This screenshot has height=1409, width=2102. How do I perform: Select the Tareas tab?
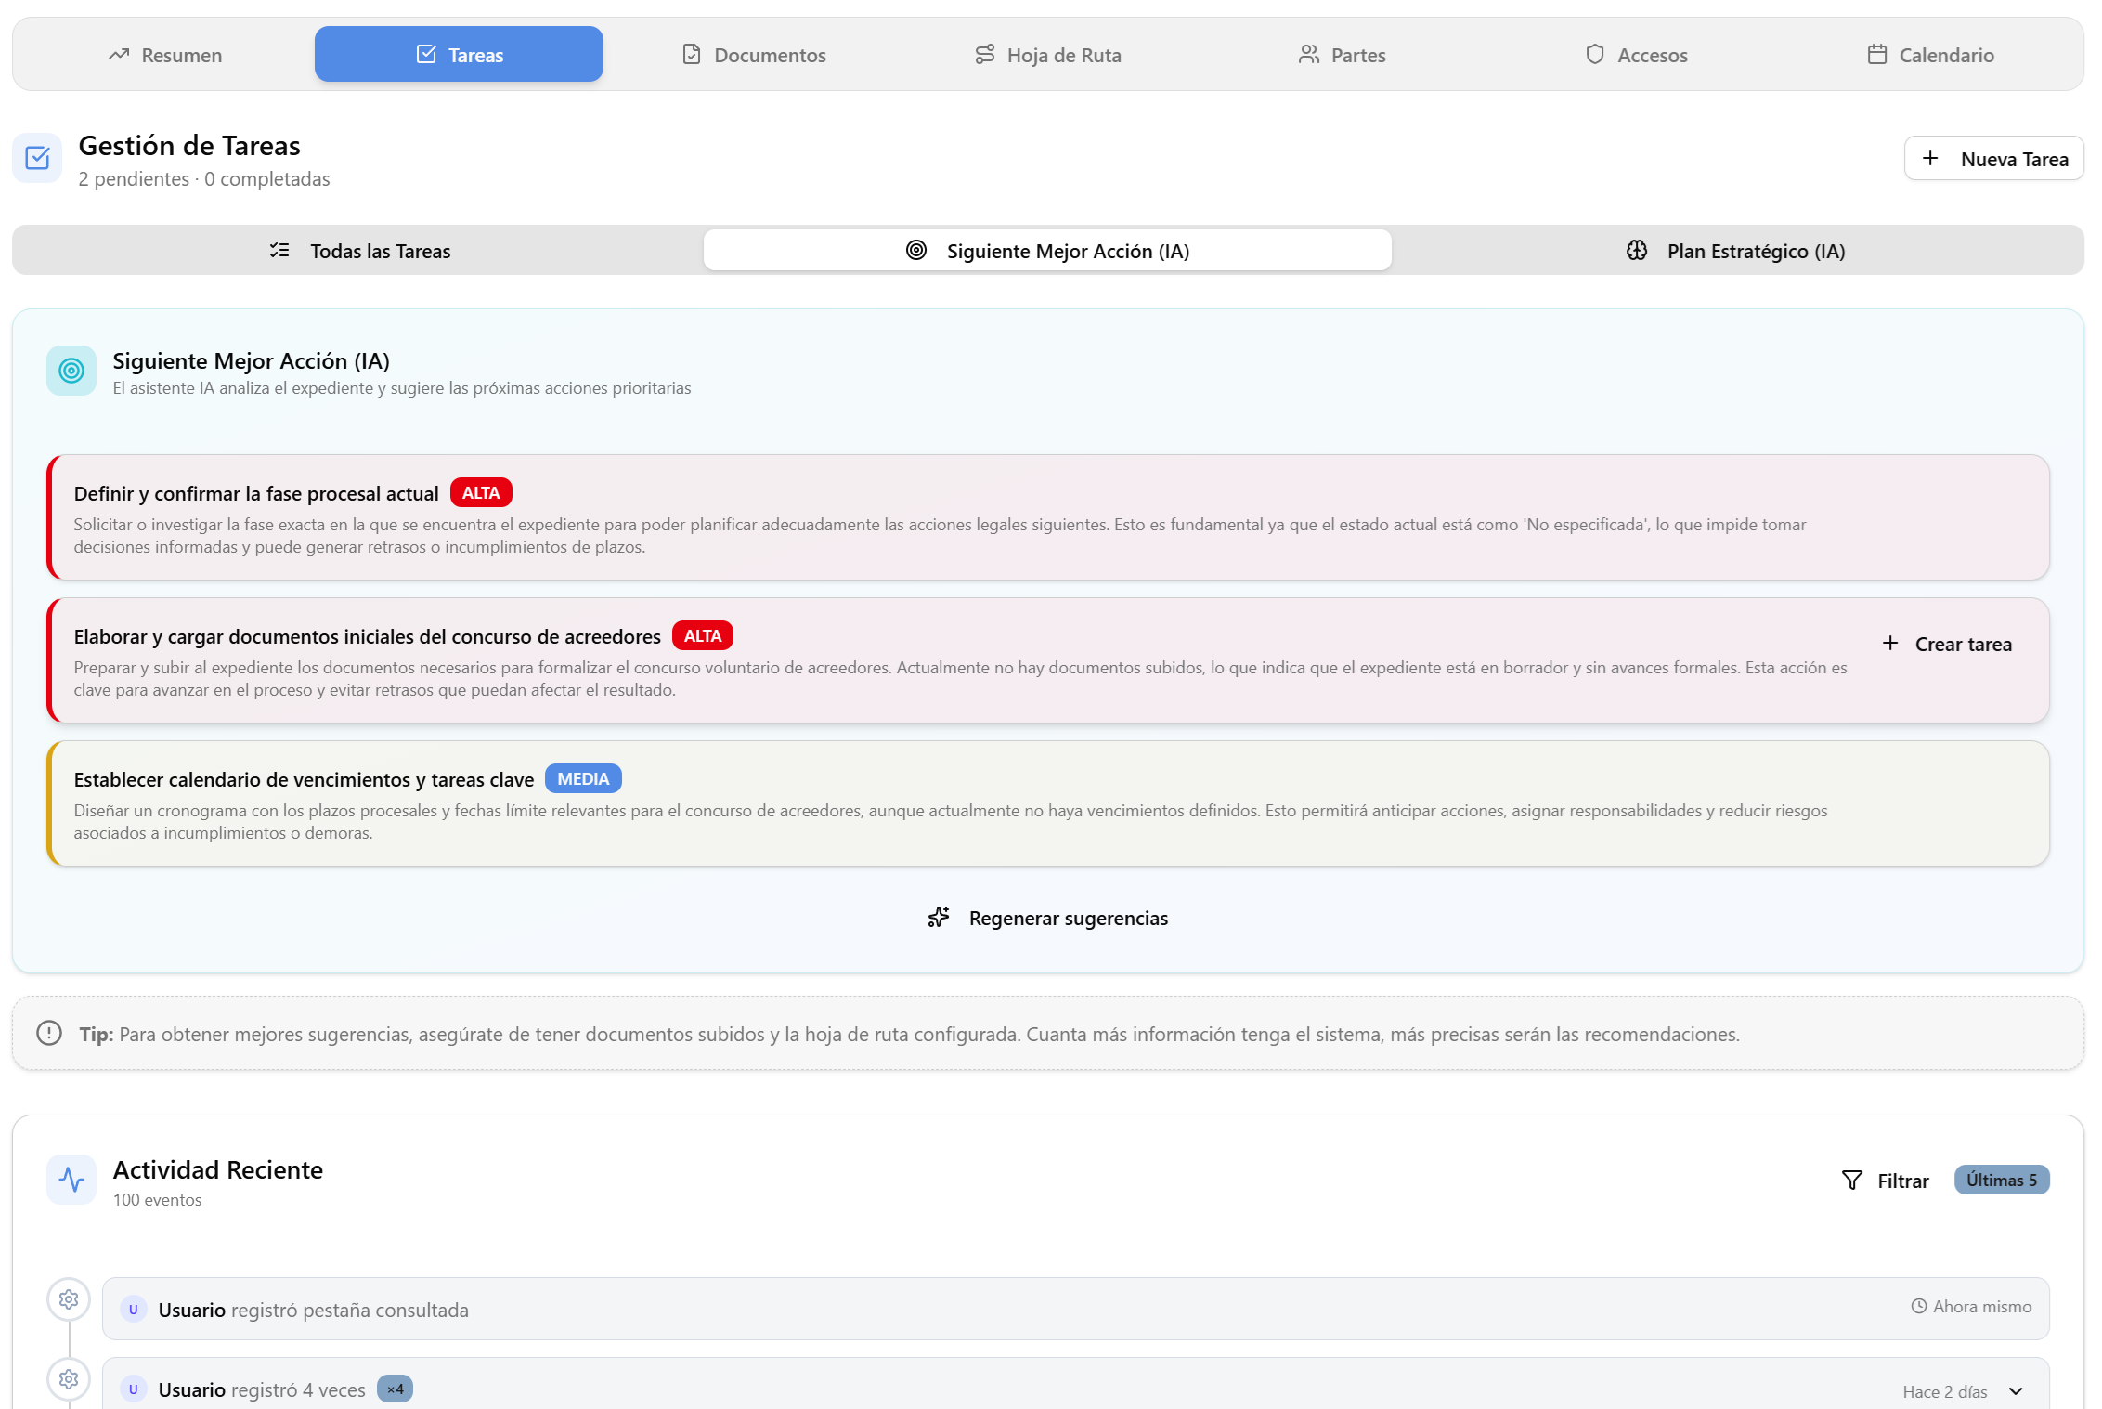tap(458, 54)
